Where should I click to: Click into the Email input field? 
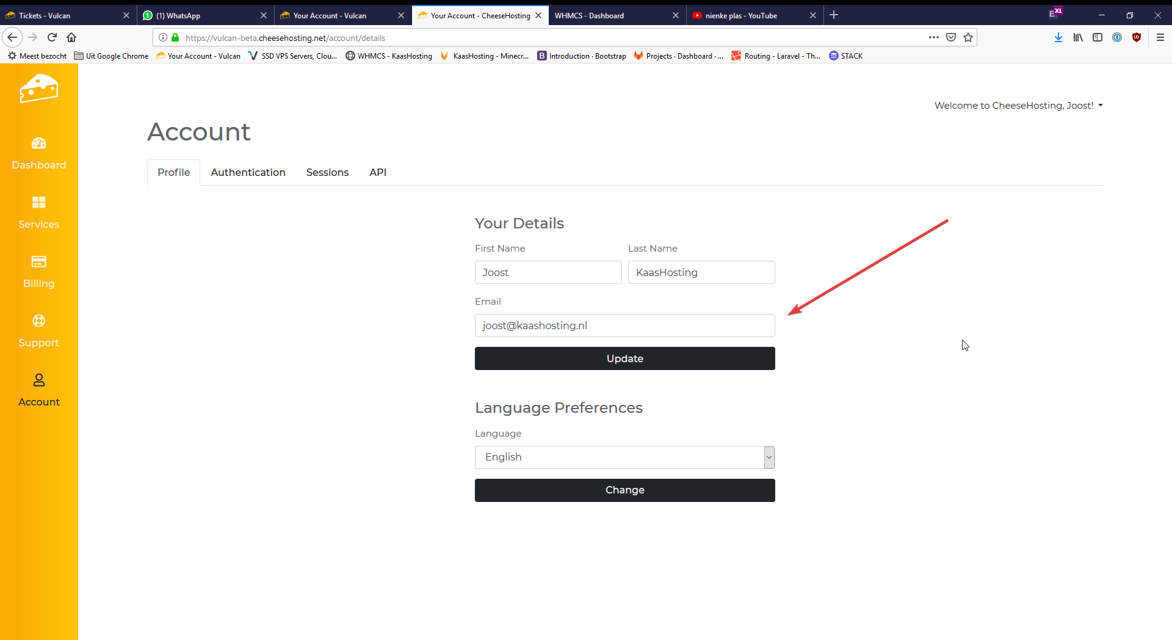click(x=624, y=325)
